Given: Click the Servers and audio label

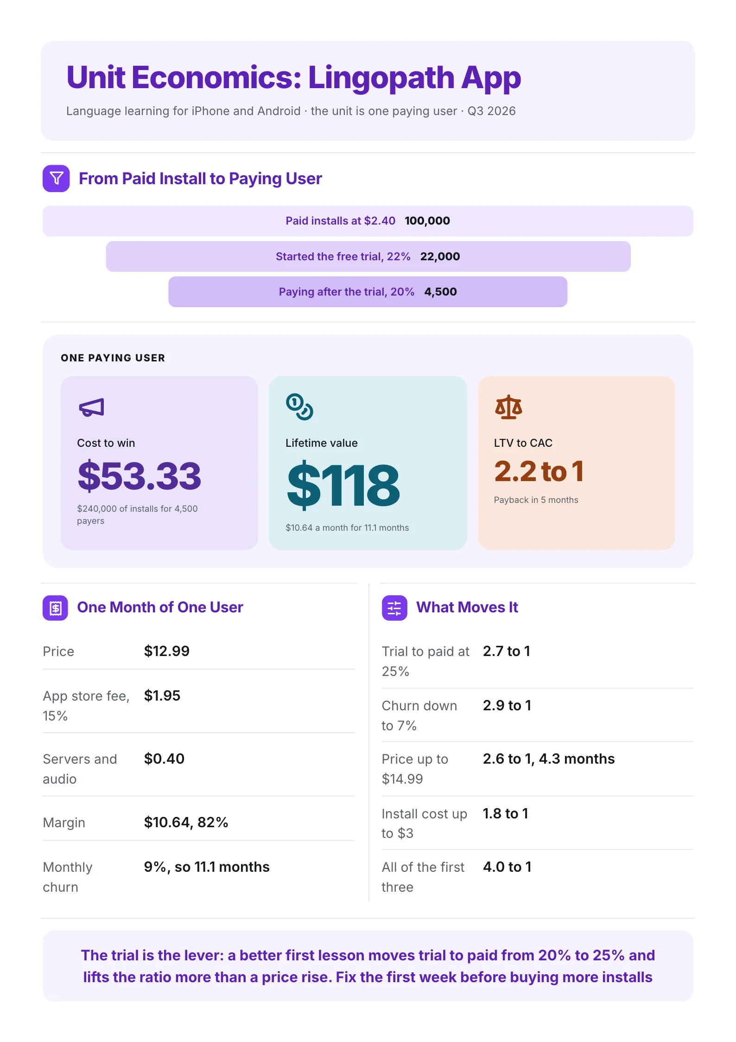Looking at the screenshot, I should tap(80, 769).
